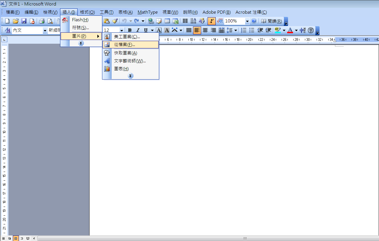Viewport: 379px width, 241px height.
Task: Choose 美工圖案(C)... from the submenu
Action: (x=131, y=37)
